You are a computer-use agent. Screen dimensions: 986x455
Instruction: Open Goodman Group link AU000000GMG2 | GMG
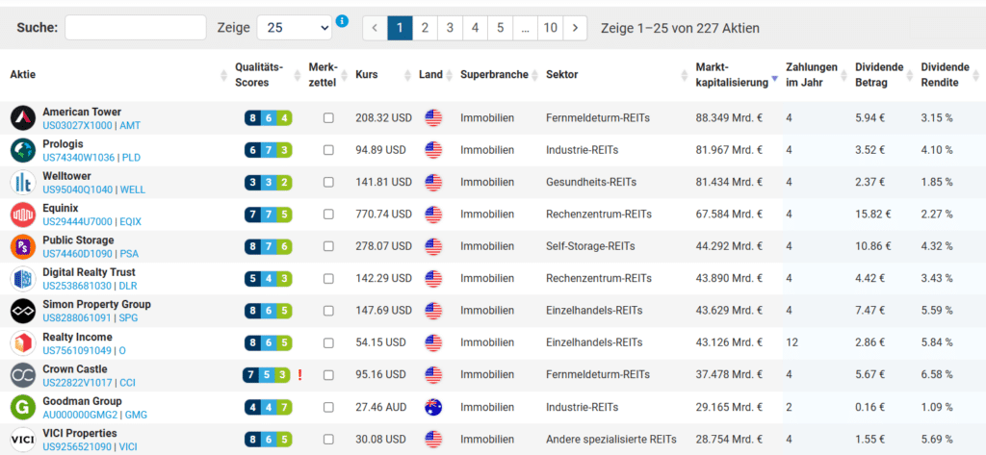(95, 415)
